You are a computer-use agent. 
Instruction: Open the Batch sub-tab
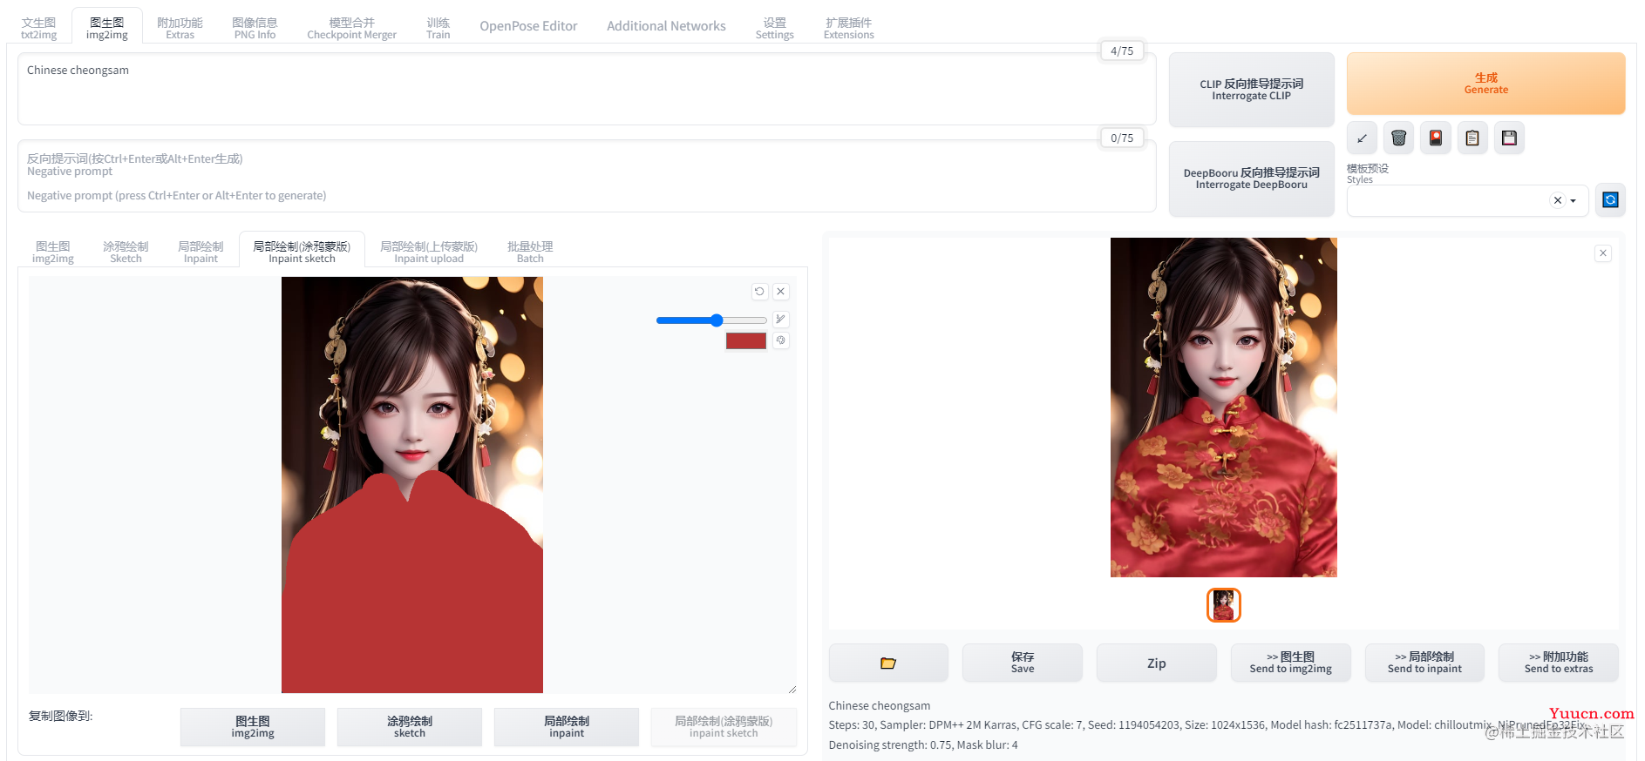[x=530, y=253]
